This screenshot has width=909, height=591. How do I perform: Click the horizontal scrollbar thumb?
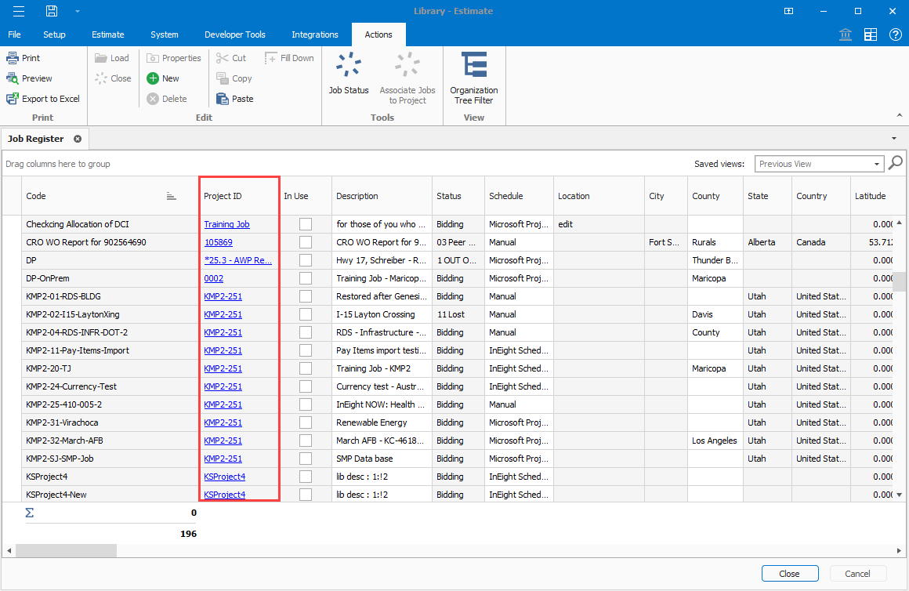pos(66,550)
